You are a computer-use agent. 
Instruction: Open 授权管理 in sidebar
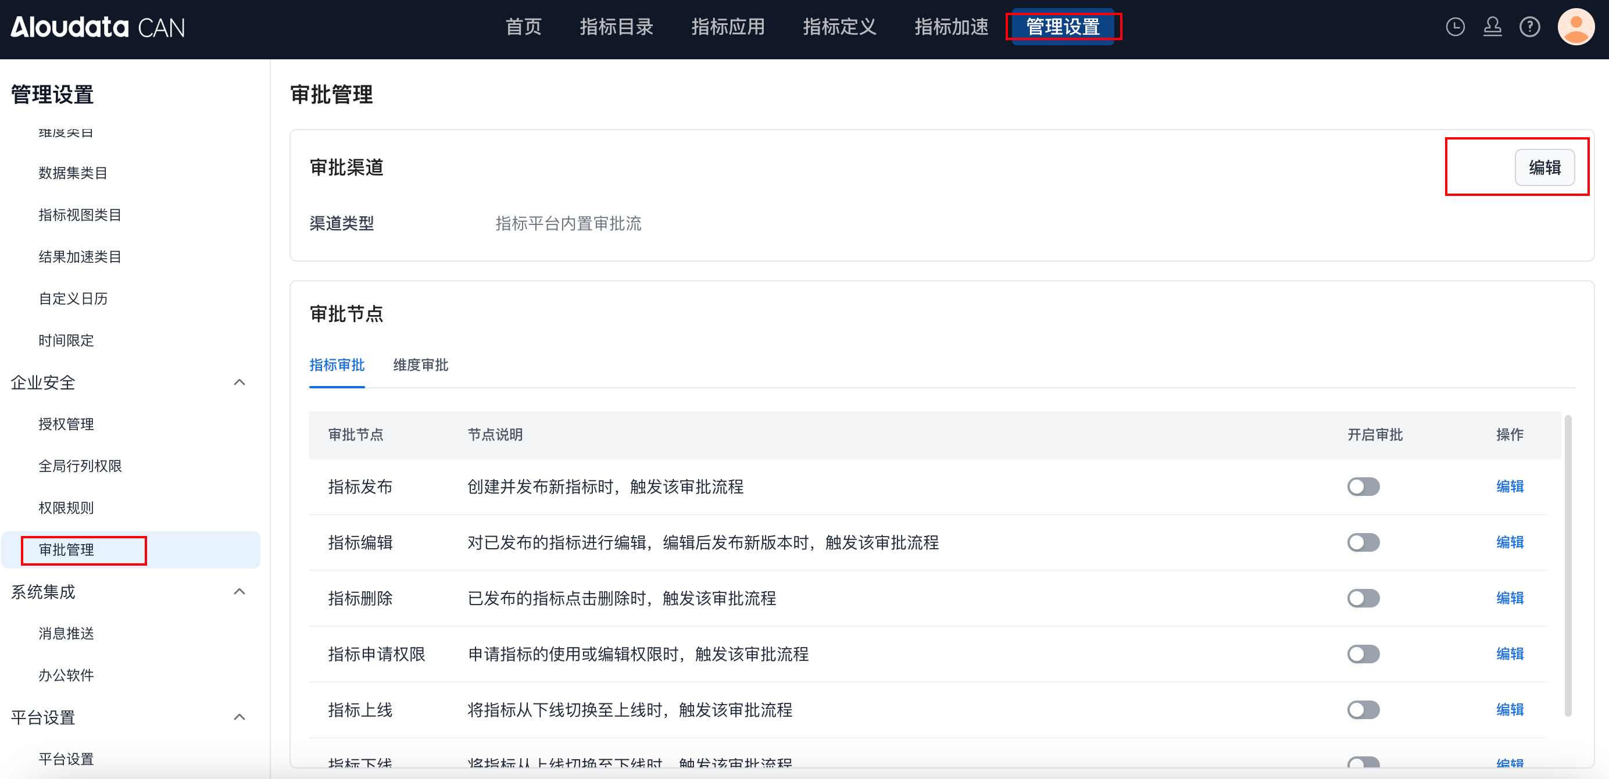66,424
